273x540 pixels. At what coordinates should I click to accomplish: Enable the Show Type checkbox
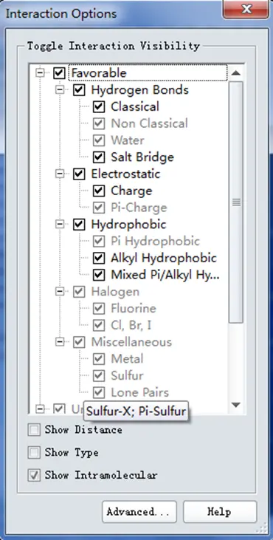(34, 453)
